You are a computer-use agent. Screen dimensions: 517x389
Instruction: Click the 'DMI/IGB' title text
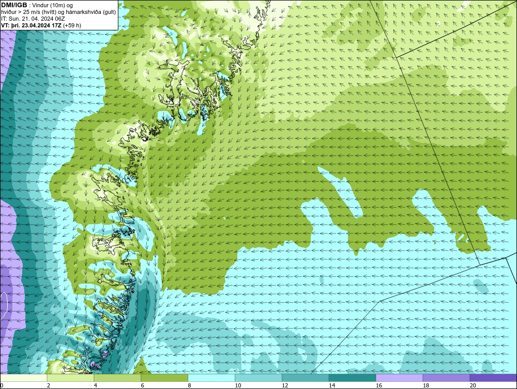[14, 5]
